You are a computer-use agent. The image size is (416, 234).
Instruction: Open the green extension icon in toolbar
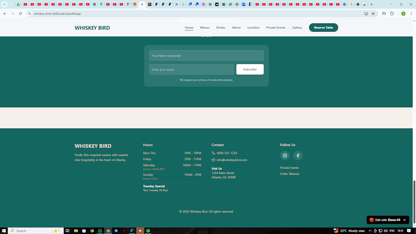(384, 14)
